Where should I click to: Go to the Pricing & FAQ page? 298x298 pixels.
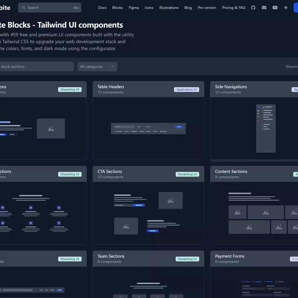(x=234, y=7)
